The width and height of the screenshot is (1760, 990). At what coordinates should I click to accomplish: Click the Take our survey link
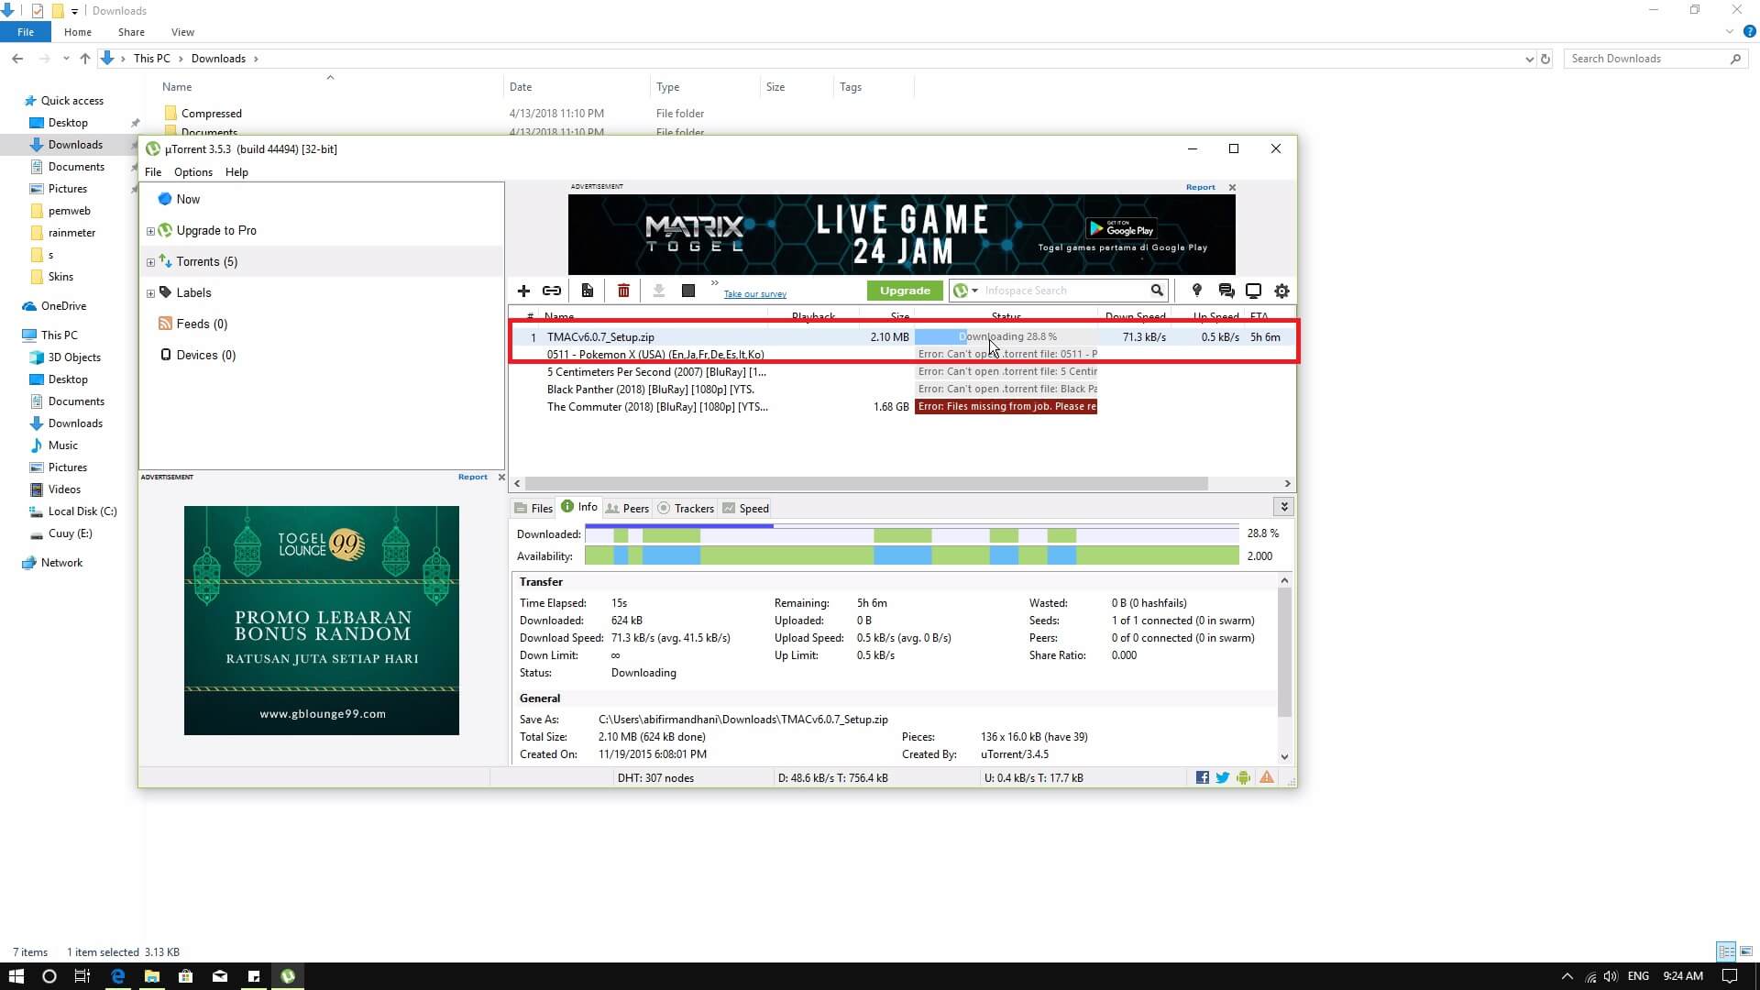(x=754, y=294)
